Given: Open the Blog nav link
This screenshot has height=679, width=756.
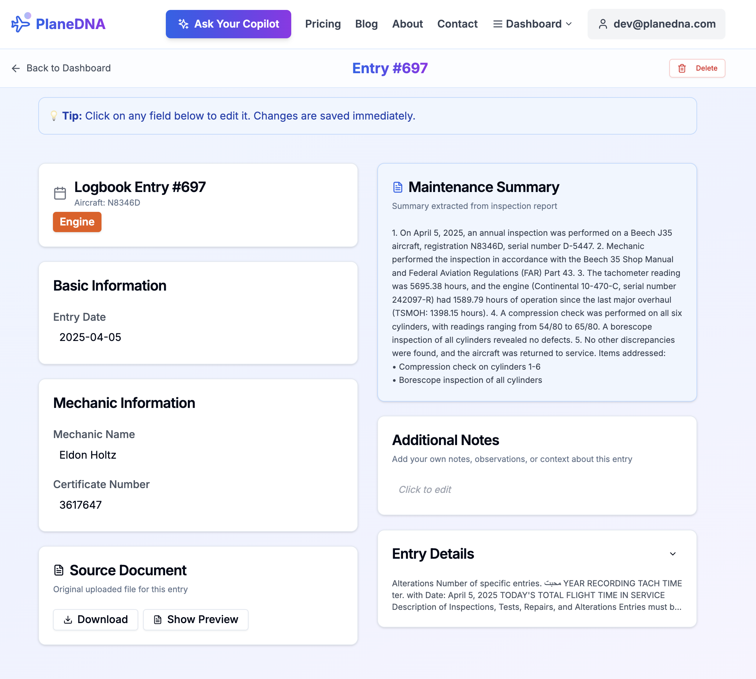Looking at the screenshot, I should click(366, 24).
